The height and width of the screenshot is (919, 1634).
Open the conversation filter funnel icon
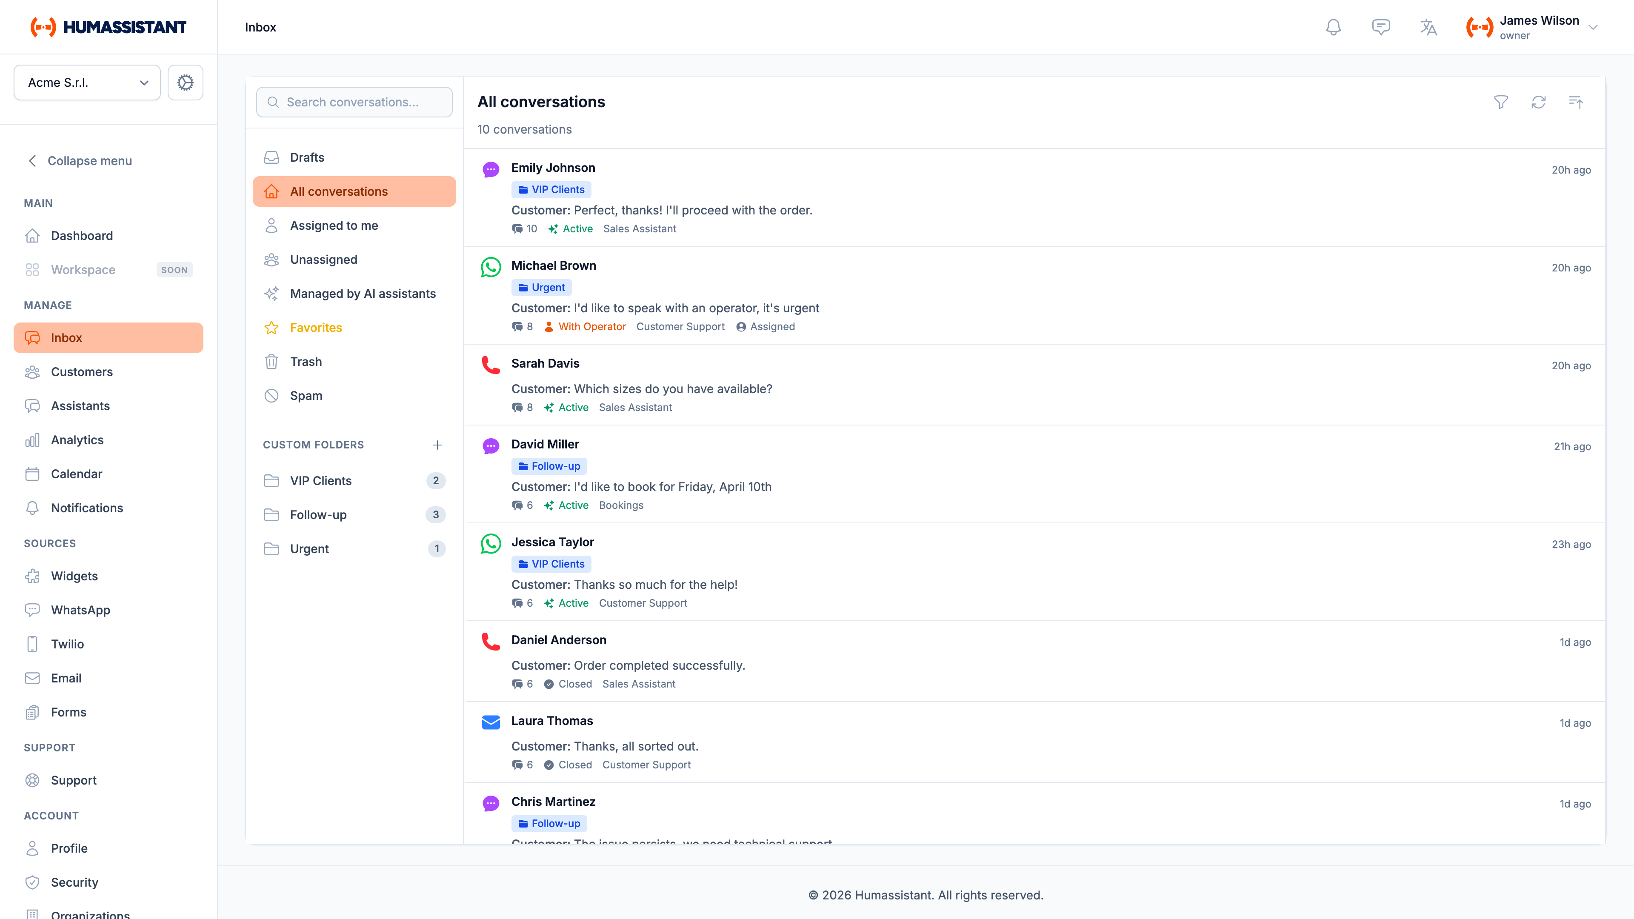(x=1501, y=102)
